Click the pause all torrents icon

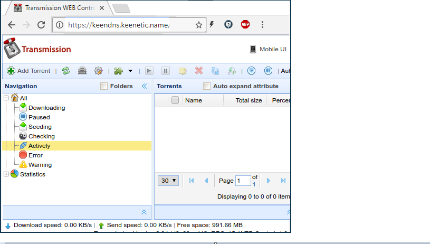tap(268, 71)
